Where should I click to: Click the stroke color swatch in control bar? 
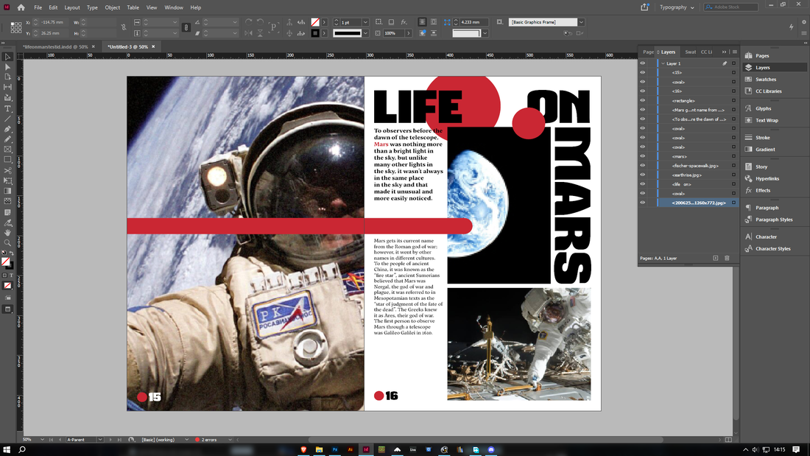pos(315,34)
